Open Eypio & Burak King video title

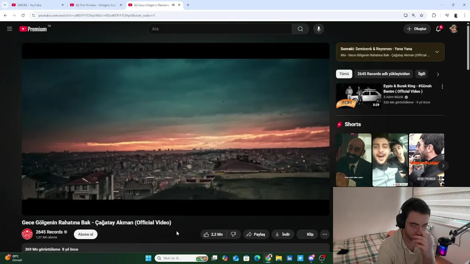[408, 89]
